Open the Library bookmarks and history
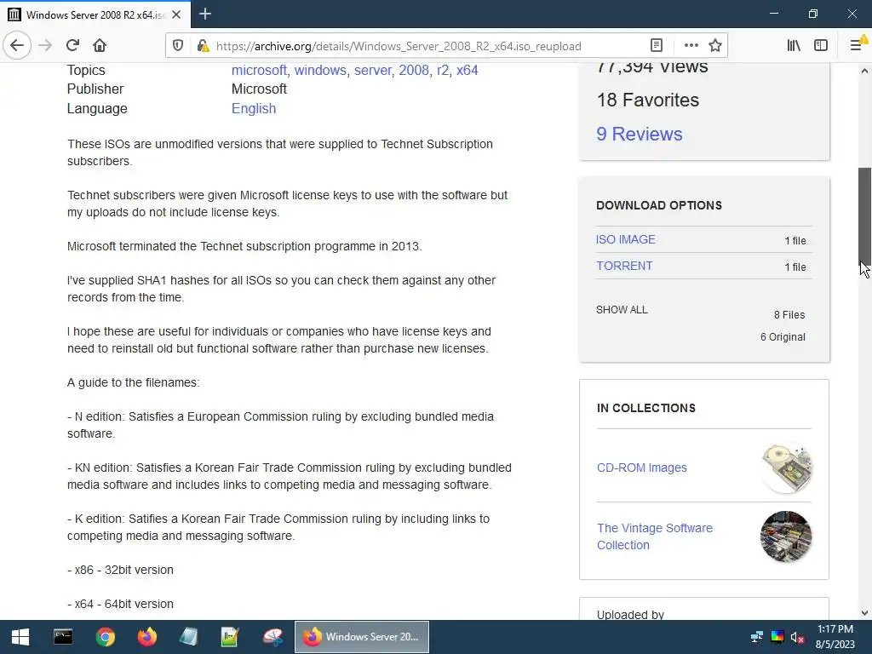 [x=794, y=46]
